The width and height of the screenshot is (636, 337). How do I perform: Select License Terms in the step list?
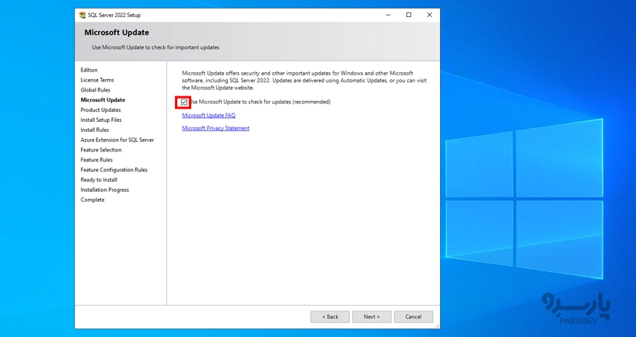(97, 80)
